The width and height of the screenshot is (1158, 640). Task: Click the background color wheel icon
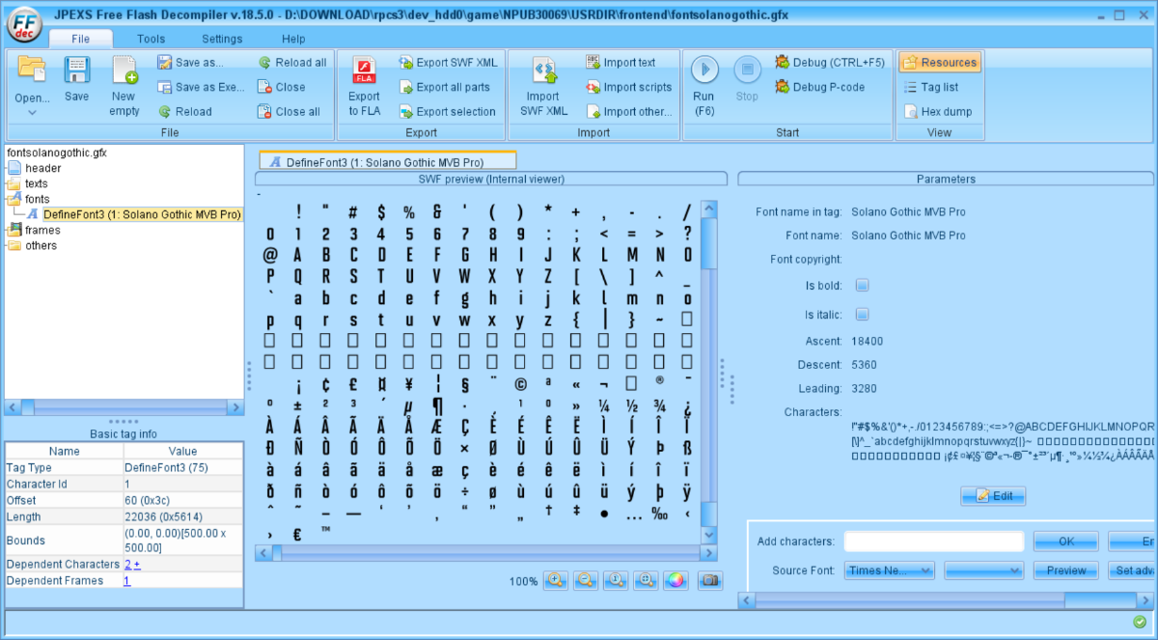click(x=676, y=580)
